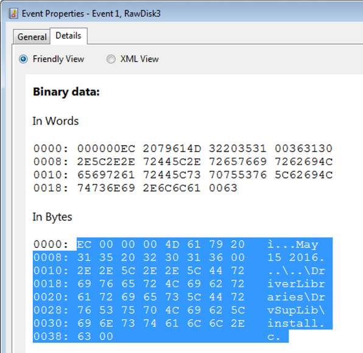363x353 pixels.
Task: Enable the XML View radio button
Action: [x=111, y=59]
